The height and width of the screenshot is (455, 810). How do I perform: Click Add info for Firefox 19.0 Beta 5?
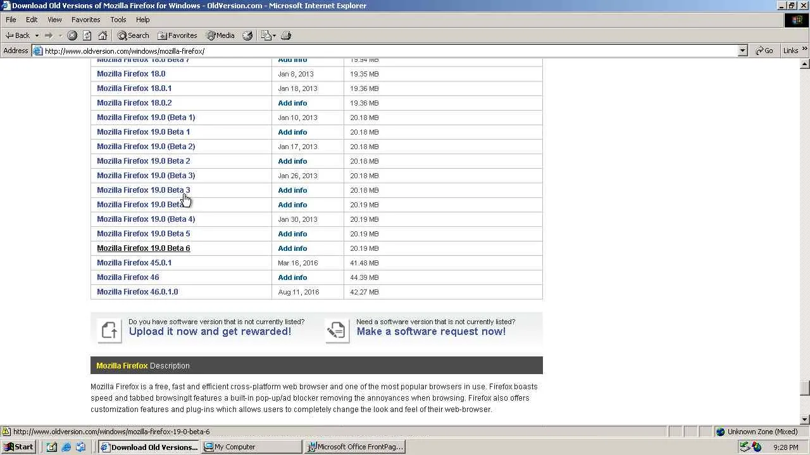(x=292, y=234)
